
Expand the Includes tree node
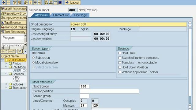tap(6, 84)
